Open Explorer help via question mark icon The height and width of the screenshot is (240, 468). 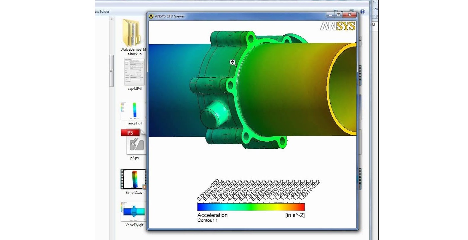point(363,12)
